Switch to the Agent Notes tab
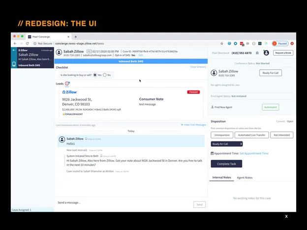The height and width of the screenshot is (230, 307). (x=245, y=177)
